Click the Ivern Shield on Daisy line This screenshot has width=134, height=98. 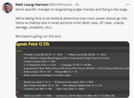66,58
